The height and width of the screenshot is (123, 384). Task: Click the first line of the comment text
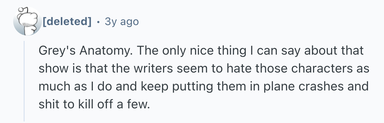click(x=201, y=51)
